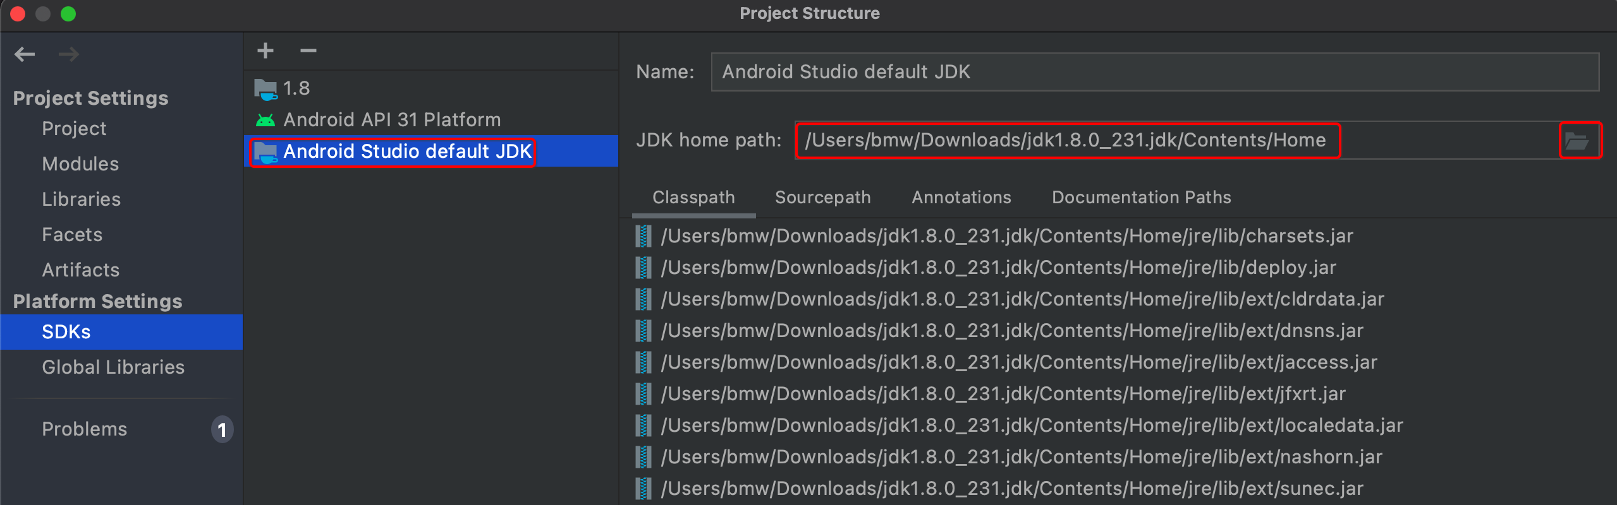
Task: Click the jar icon beside cldrdata.jar
Action: tap(643, 299)
